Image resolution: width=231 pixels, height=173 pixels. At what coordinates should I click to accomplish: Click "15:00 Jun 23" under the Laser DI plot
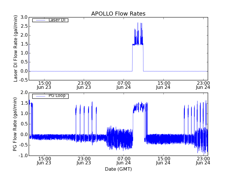pyautogui.click(x=44, y=85)
